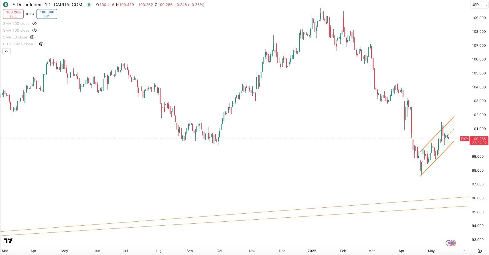The height and width of the screenshot is (255, 489).
Task: Click the DXY price label tag
Action: [x=464, y=139]
